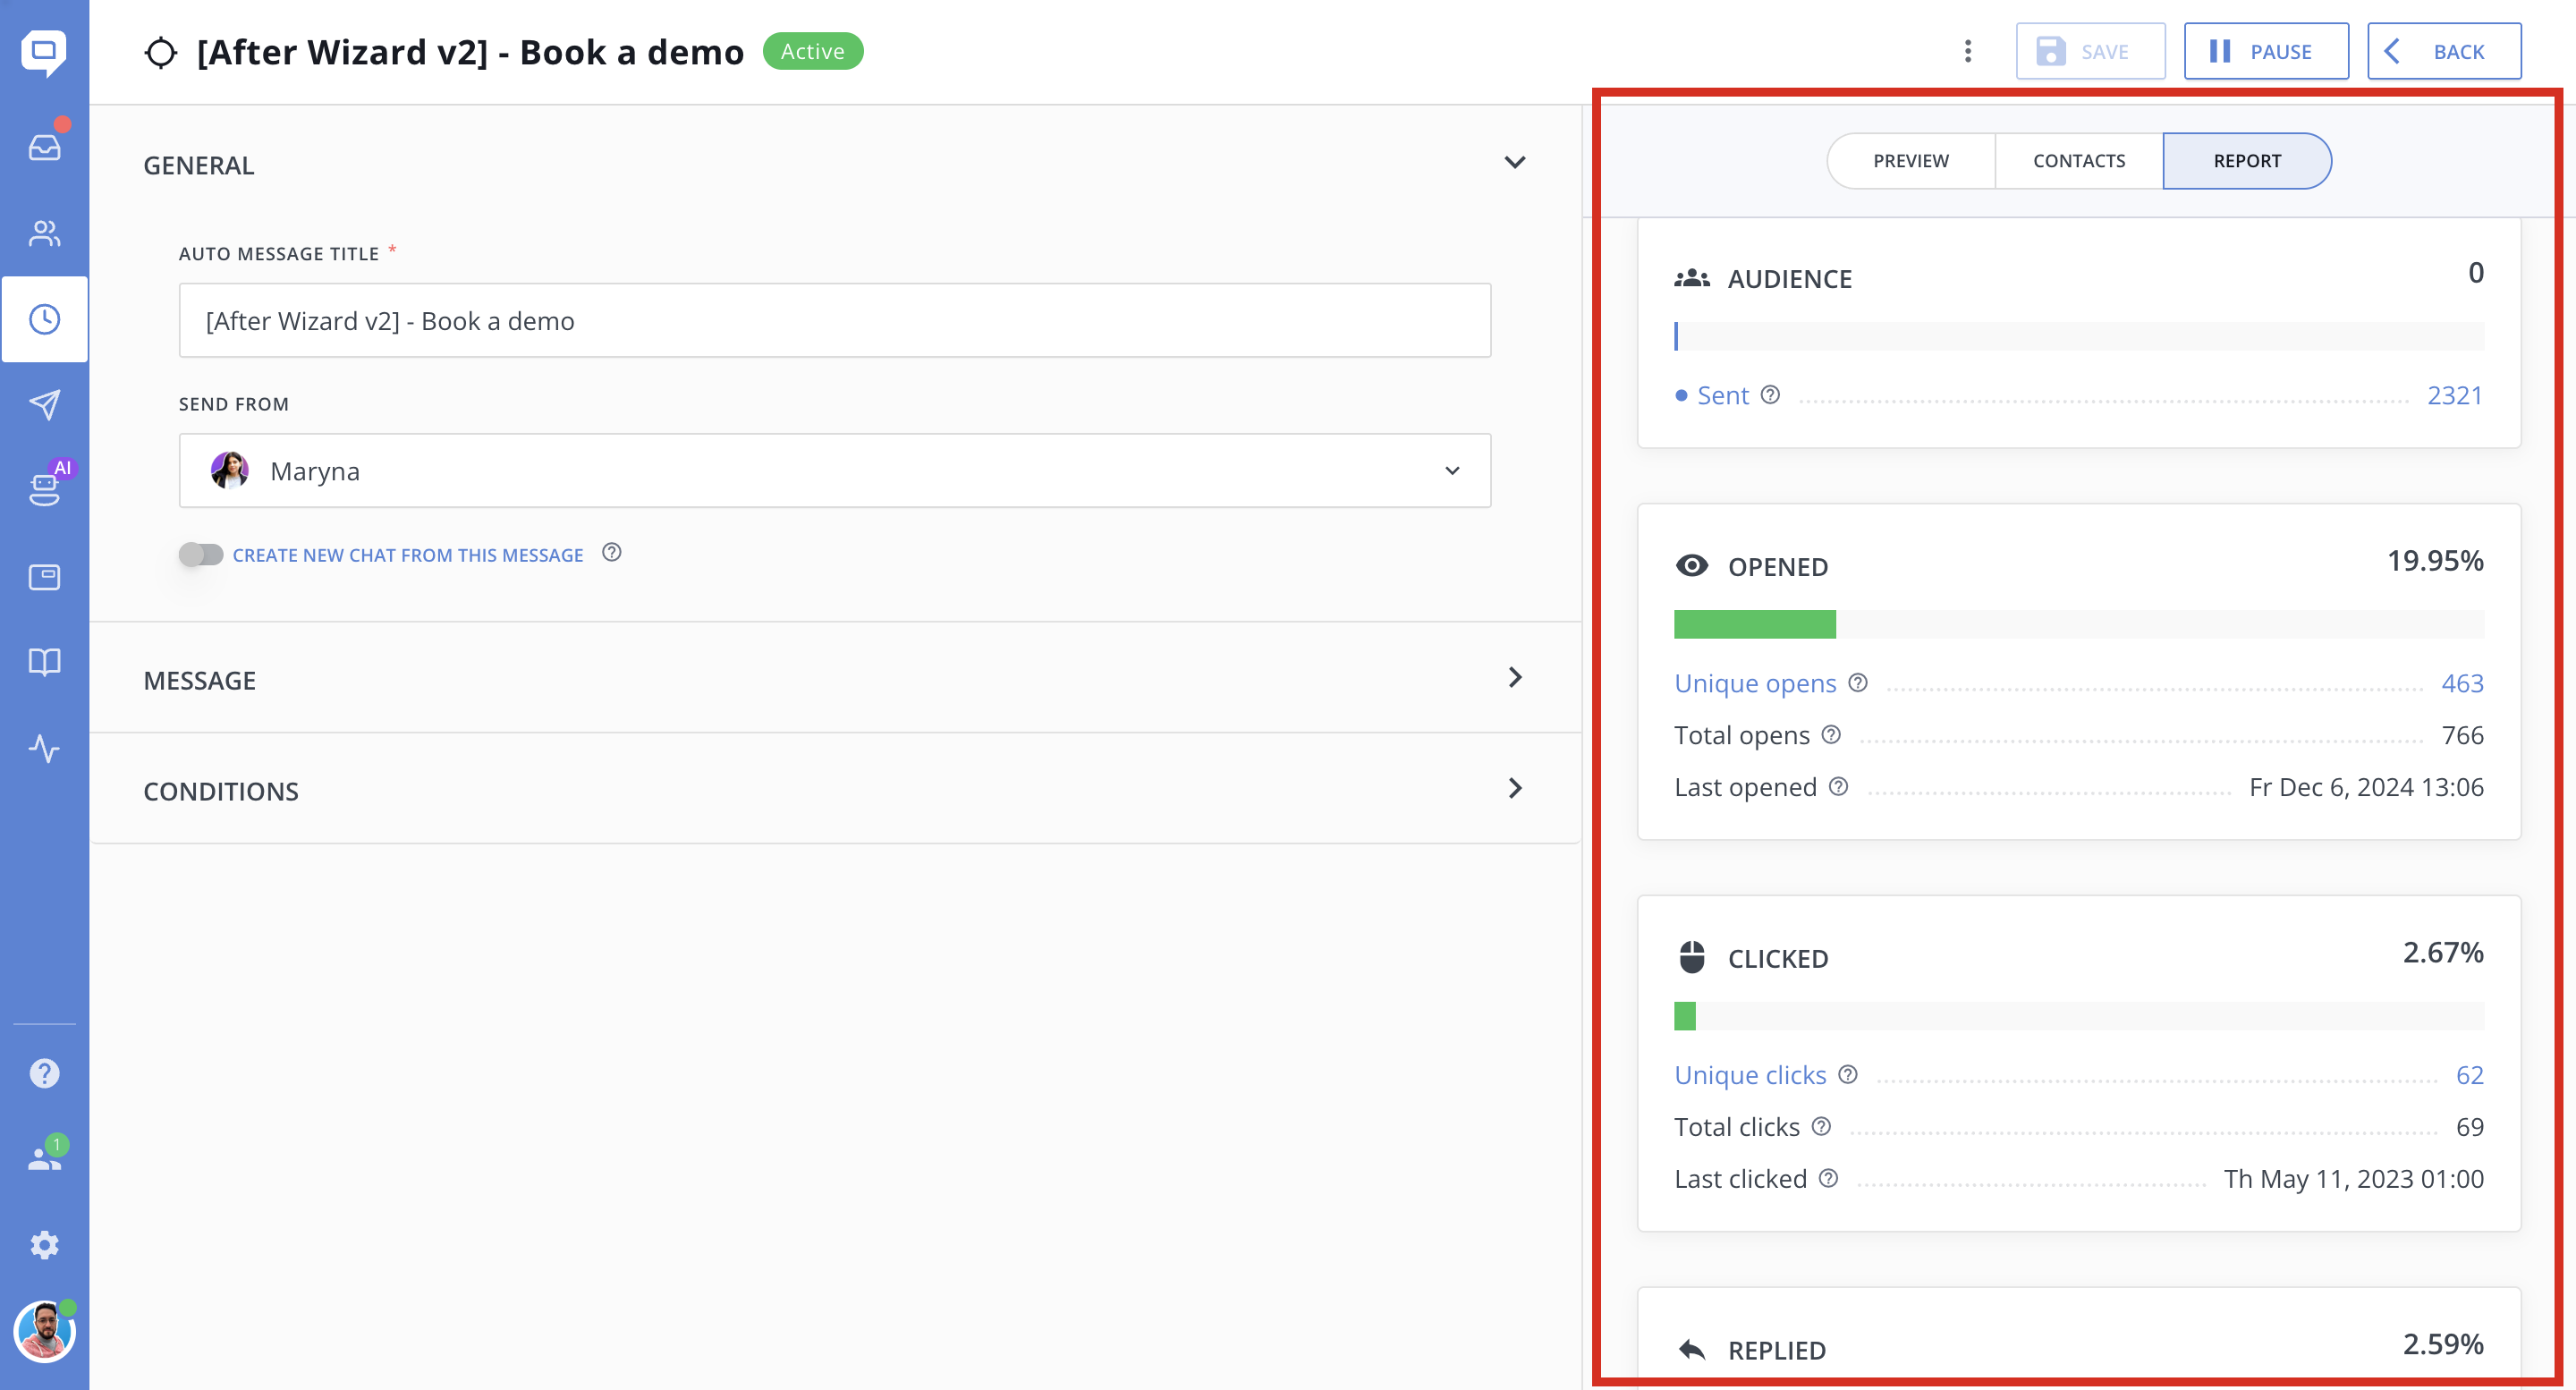Screen dimensions: 2576x1390
Task: Click the 2.67% clicked rate
Action: [2443, 953]
